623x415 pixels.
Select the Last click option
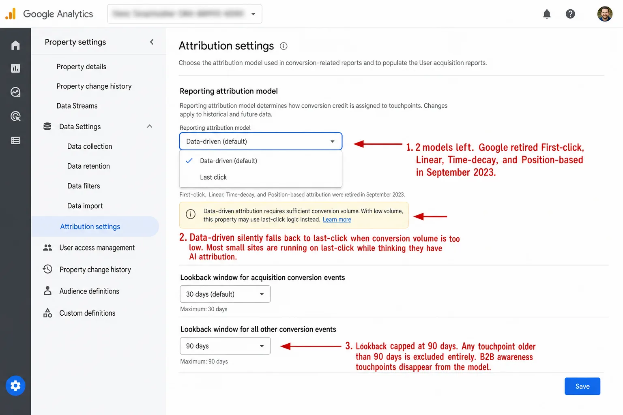click(261, 177)
